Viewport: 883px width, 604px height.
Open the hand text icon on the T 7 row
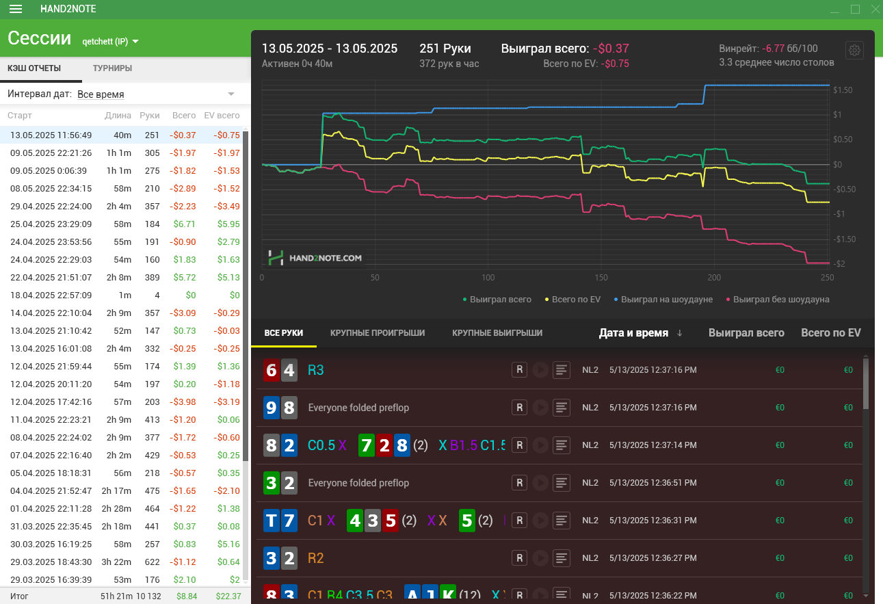562,521
